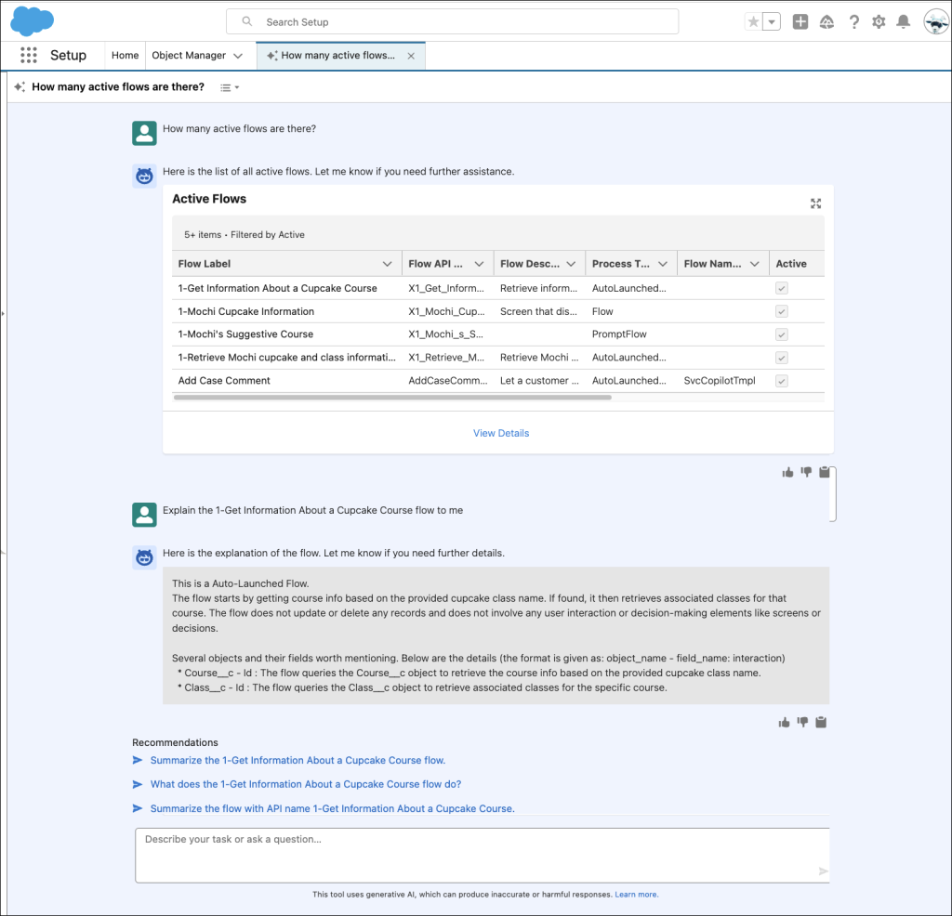Click the favorites star icon
The image size is (952, 916).
[753, 22]
